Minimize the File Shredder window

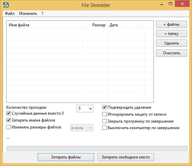pyautogui.click(x=162, y=4)
